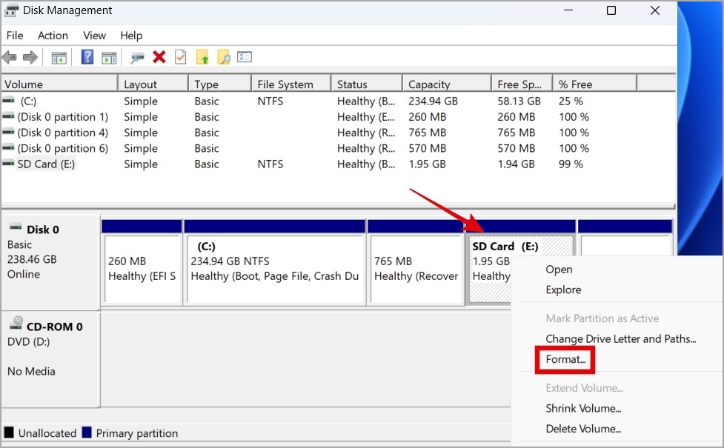Click the red X Delete toolbar icon
Viewport: 724px width, 448px height.
pyautogui.click(x=159, y=57)
